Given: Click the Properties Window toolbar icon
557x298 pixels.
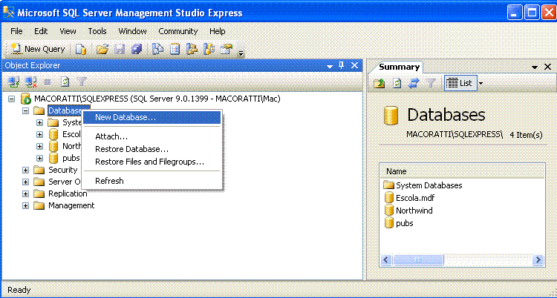Looking at the screenshot, I should point(226,50).
